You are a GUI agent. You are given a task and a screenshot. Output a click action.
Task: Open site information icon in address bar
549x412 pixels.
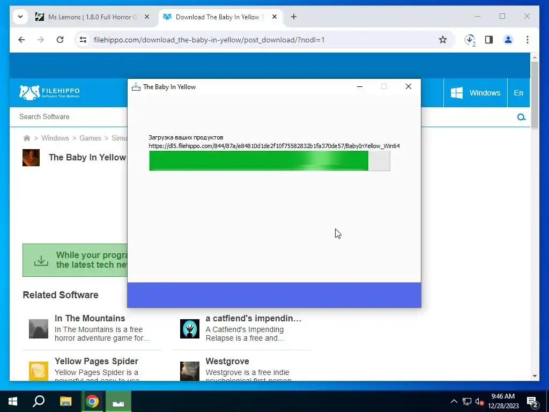click(x=83, y=40)
